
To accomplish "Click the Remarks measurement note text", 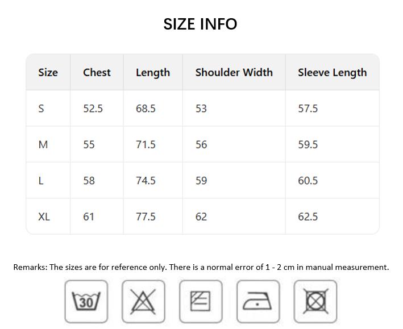I will [201, 267].
